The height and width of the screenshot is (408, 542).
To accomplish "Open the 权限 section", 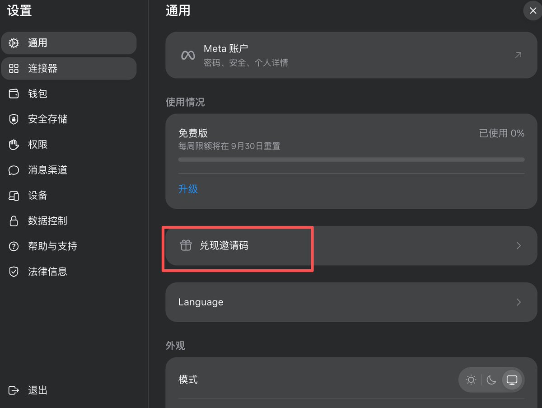I will coord(69,145).
